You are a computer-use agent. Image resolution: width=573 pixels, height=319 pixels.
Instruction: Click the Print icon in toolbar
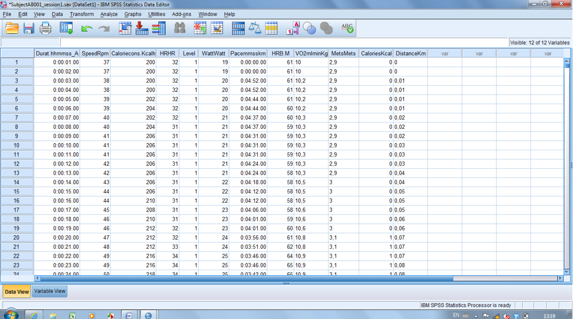[x=45, y=28]
